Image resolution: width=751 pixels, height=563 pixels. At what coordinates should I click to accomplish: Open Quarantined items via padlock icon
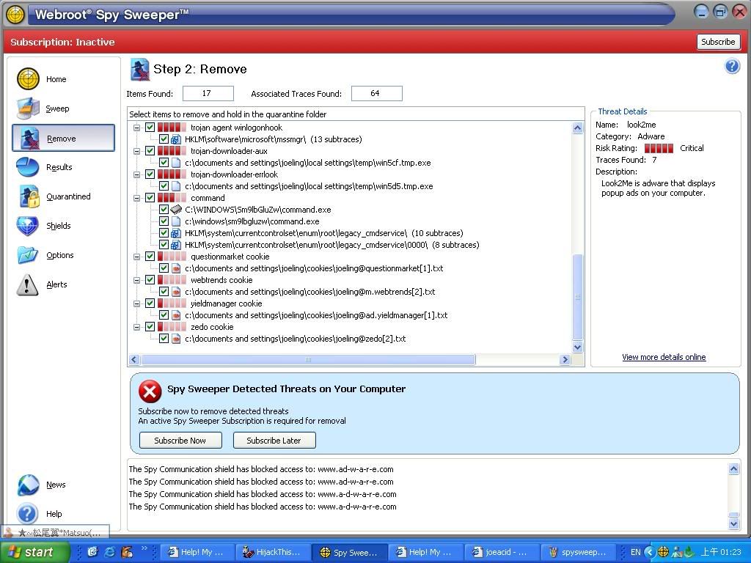[x=29, y=196]
